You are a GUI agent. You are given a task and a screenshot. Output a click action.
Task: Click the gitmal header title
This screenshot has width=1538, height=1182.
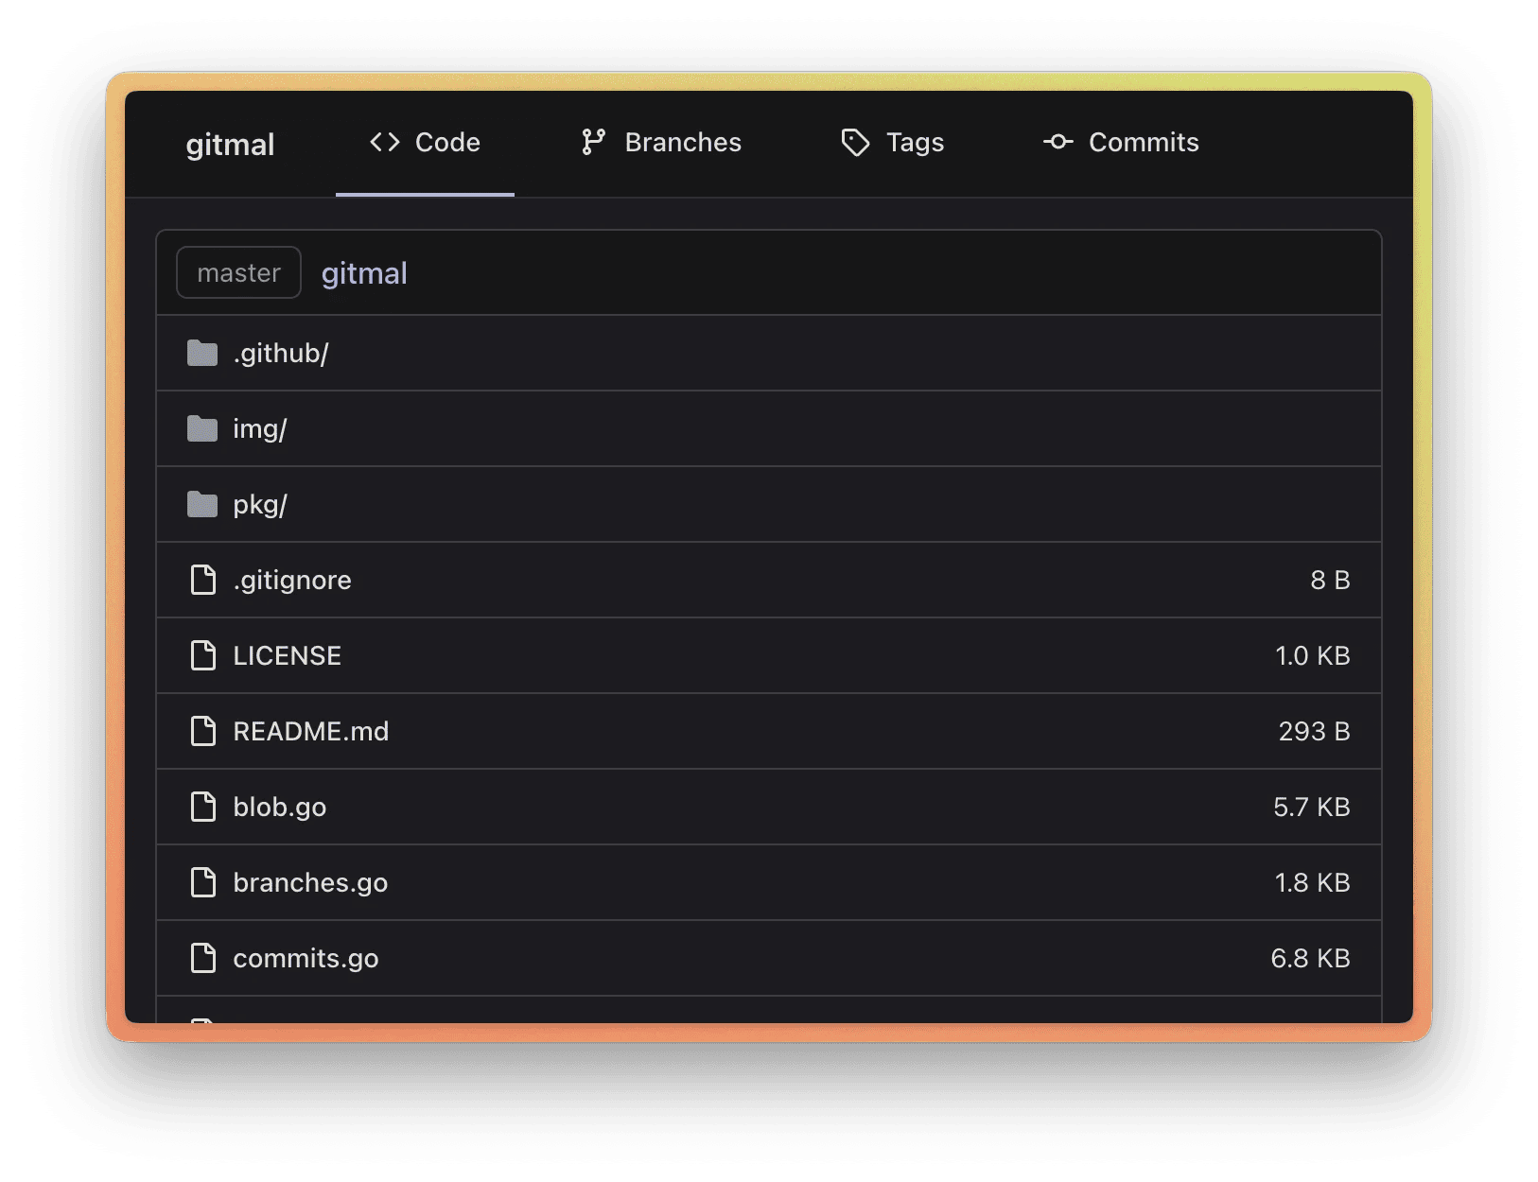click(x=230, y=145)
